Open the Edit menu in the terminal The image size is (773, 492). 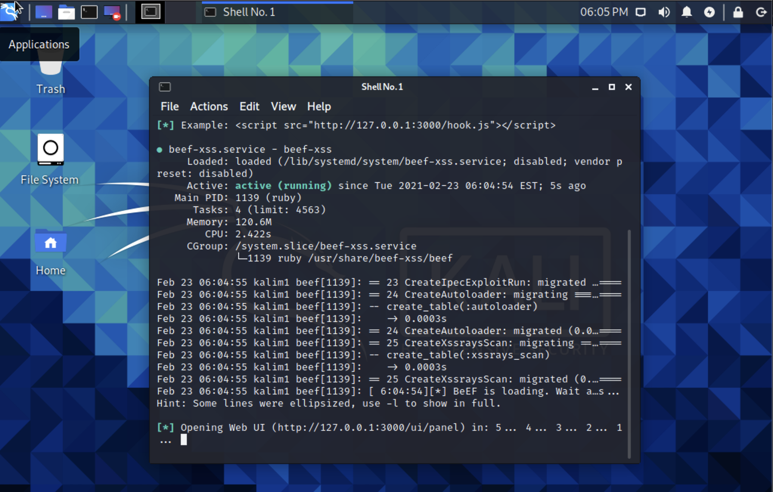249,107
